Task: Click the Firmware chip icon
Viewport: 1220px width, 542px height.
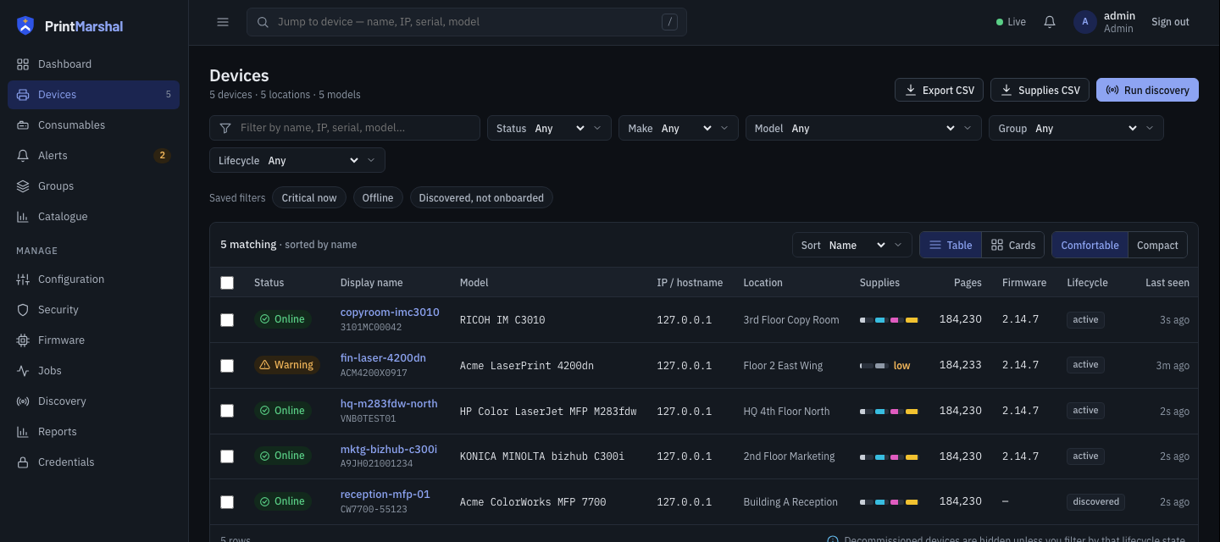Action: (23, 340)
